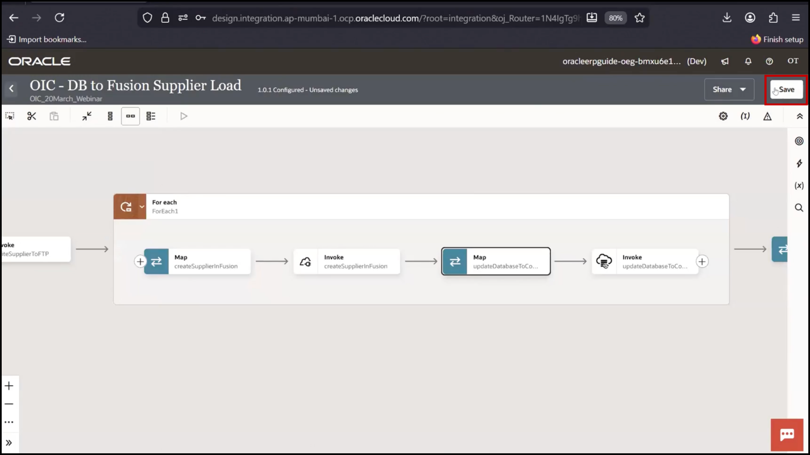Open the announcements megaphone icon

click(x=725, y=61)
